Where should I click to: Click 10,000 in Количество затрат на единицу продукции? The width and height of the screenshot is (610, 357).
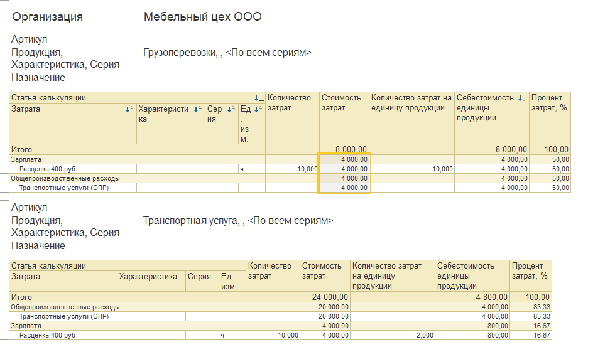[x=443, y=169]
